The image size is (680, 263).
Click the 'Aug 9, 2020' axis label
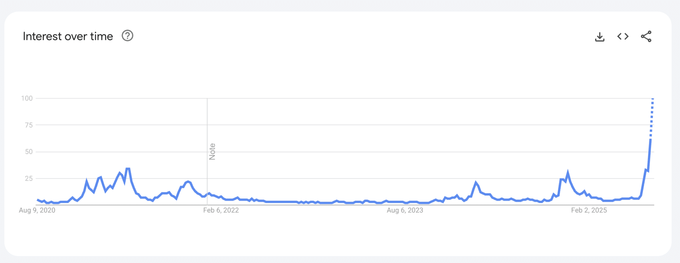37,210
